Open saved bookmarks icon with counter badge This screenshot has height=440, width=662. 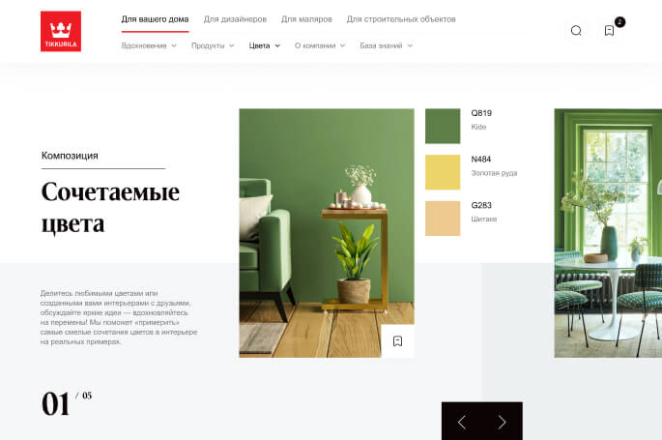[609, 30]
